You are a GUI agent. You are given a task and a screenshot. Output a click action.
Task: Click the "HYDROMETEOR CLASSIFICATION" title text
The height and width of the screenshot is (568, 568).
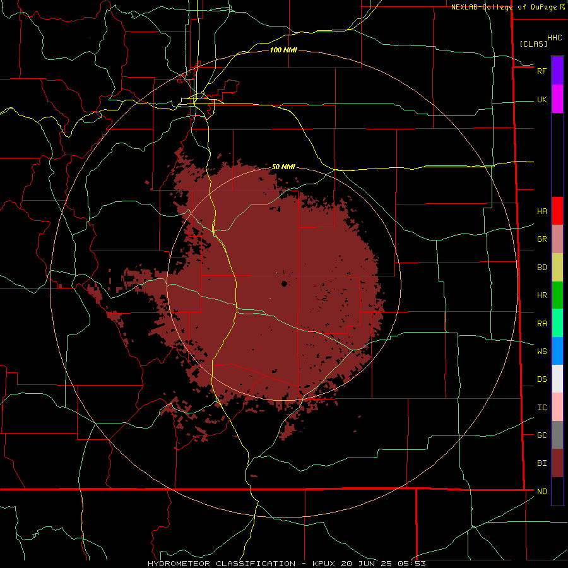point(222,564)
